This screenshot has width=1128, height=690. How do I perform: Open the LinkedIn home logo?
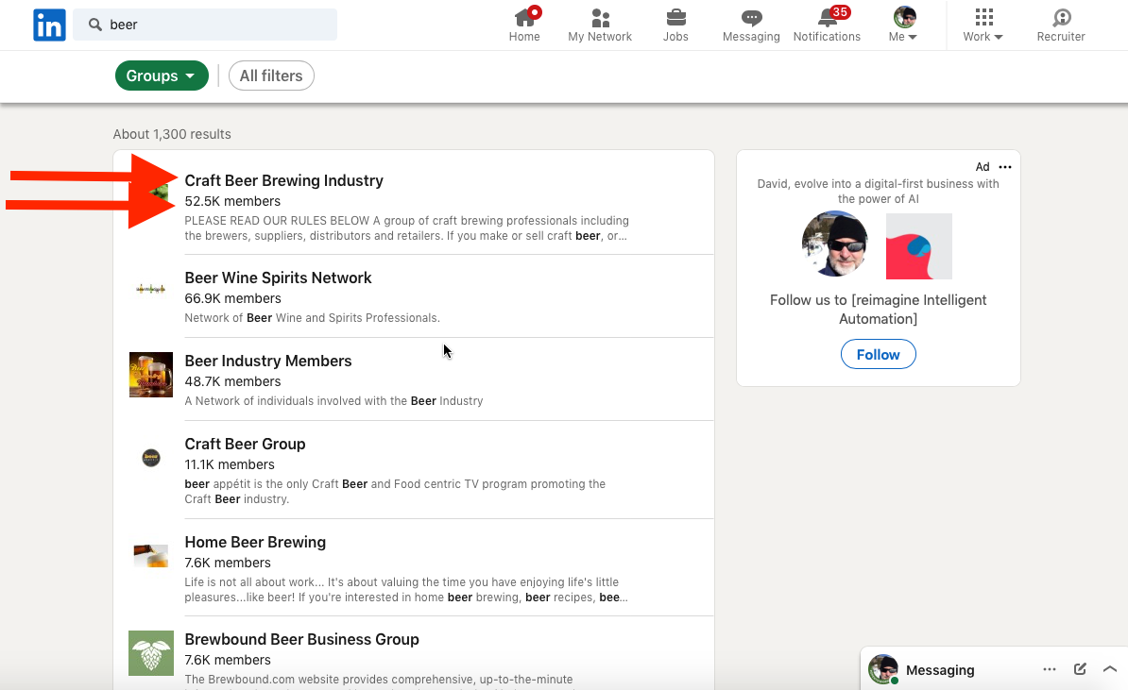pyautogui.click(x=50, y=25)
